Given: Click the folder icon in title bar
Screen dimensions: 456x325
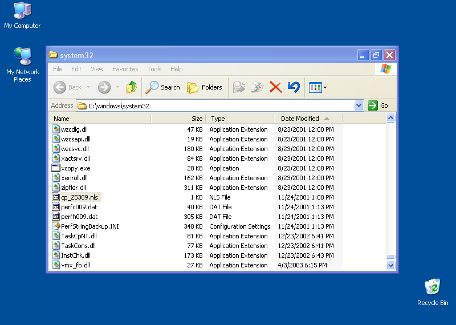Looking at the screenshot, I should click(53, 55).
